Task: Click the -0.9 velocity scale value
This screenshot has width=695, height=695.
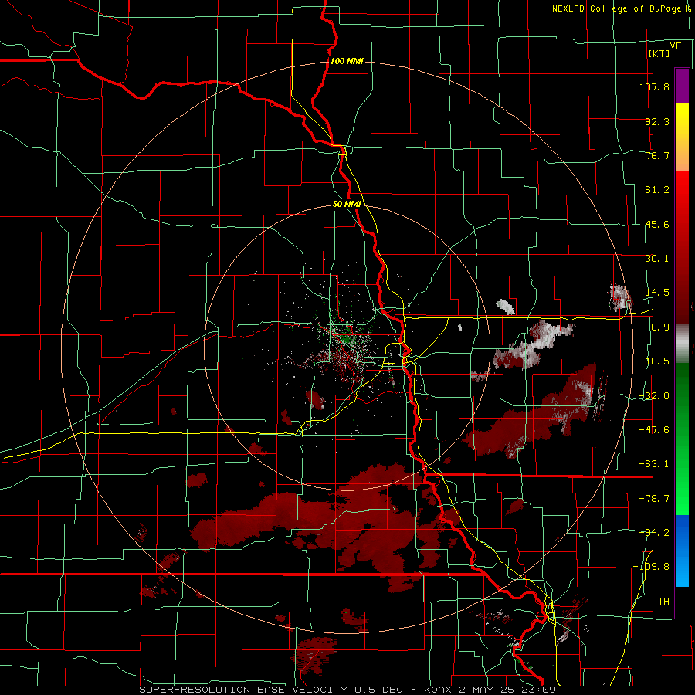Action: 657,327
